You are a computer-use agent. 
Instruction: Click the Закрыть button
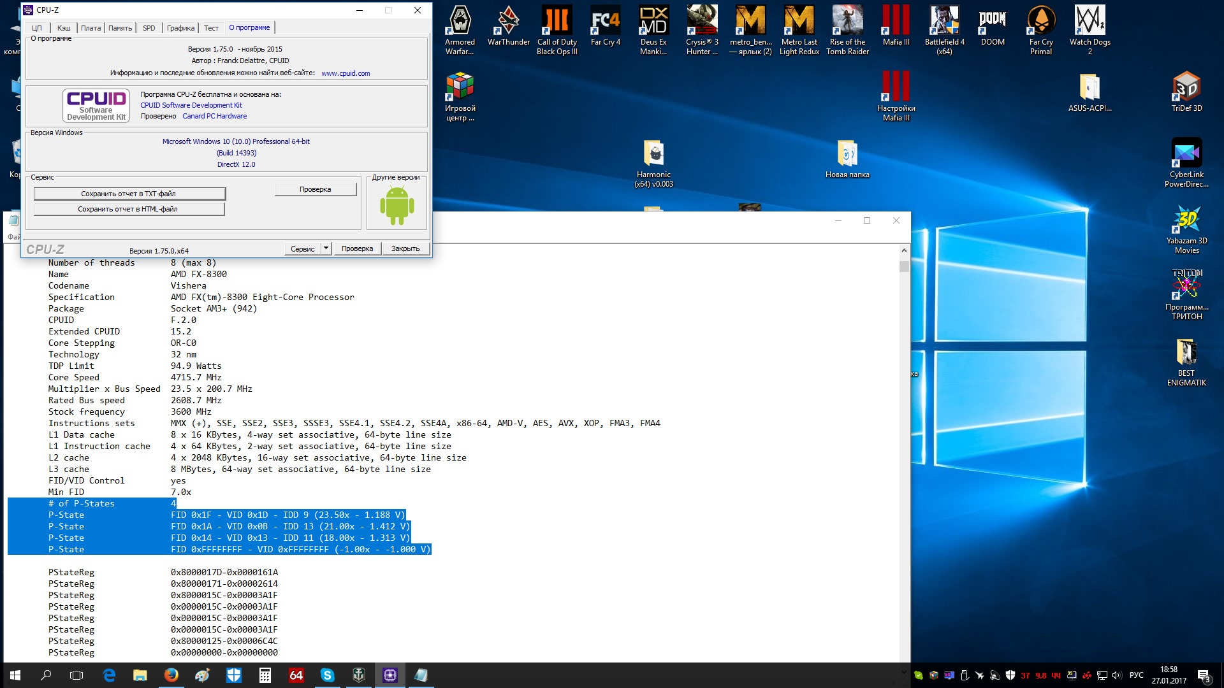pos(405,248)
